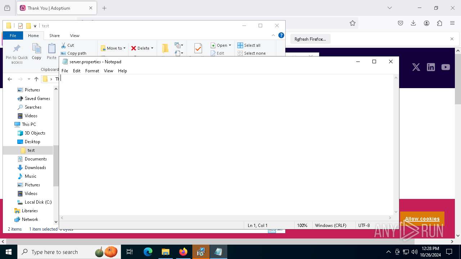Open Explorer recent locations dropdown
The width and height of the screenshot is (461, 259).
[x=29, y=79]
